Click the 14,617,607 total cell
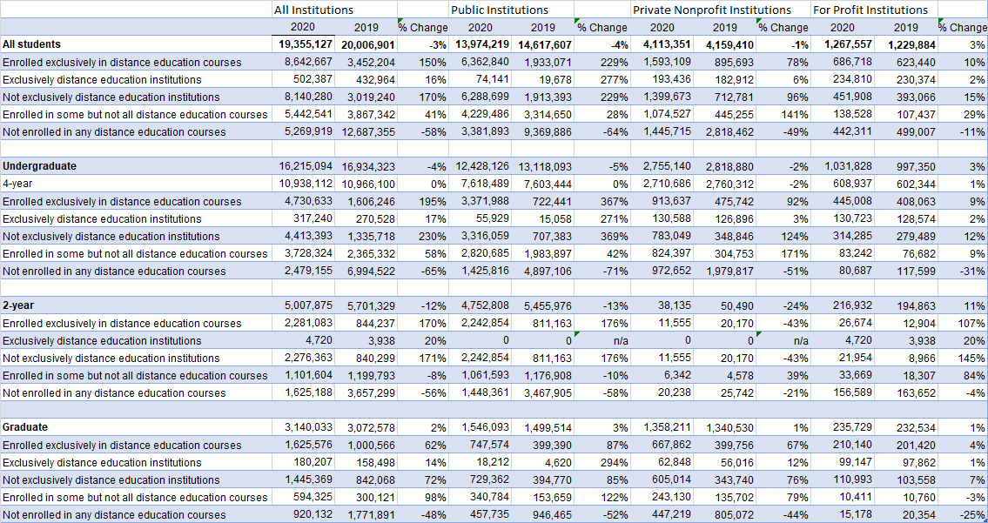This screenshot has width=988, height=523. (x=542, y=44)
